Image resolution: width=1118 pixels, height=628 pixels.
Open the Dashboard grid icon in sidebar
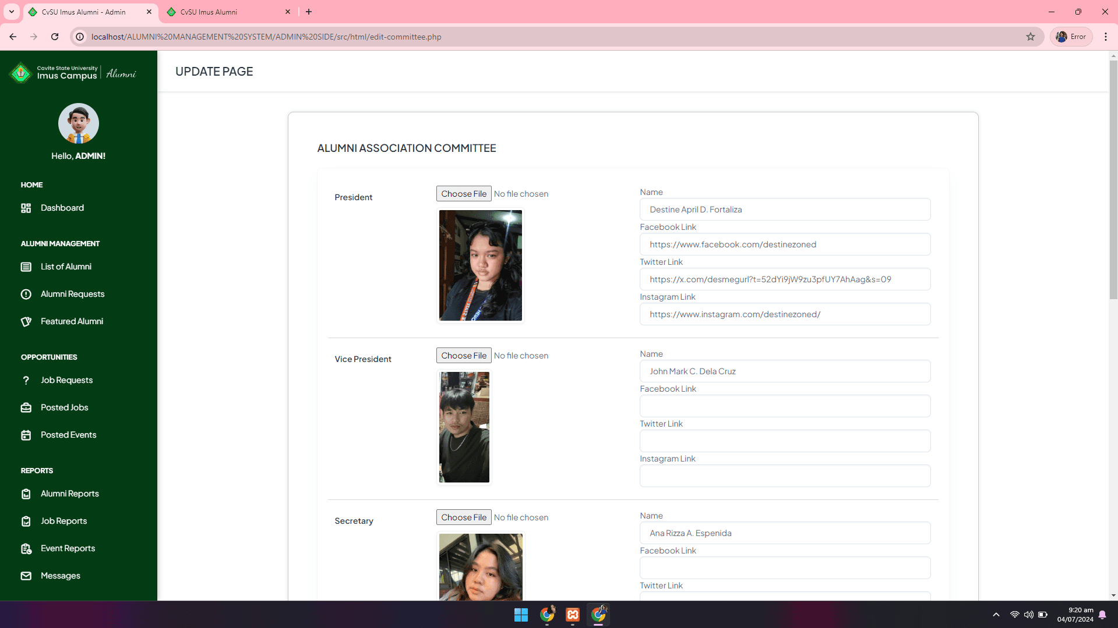click(26, 208)
